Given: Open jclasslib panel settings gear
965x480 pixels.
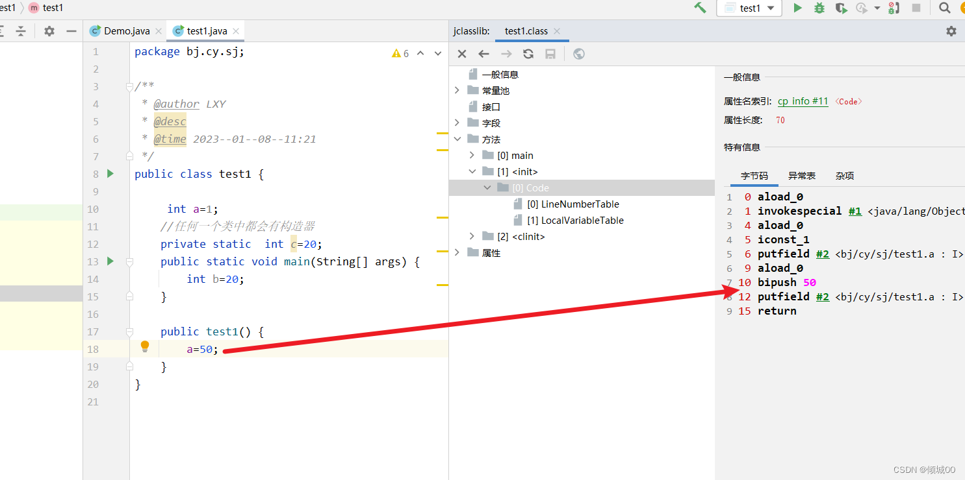Looking at the screenshot, I should [x=951, y=31].
